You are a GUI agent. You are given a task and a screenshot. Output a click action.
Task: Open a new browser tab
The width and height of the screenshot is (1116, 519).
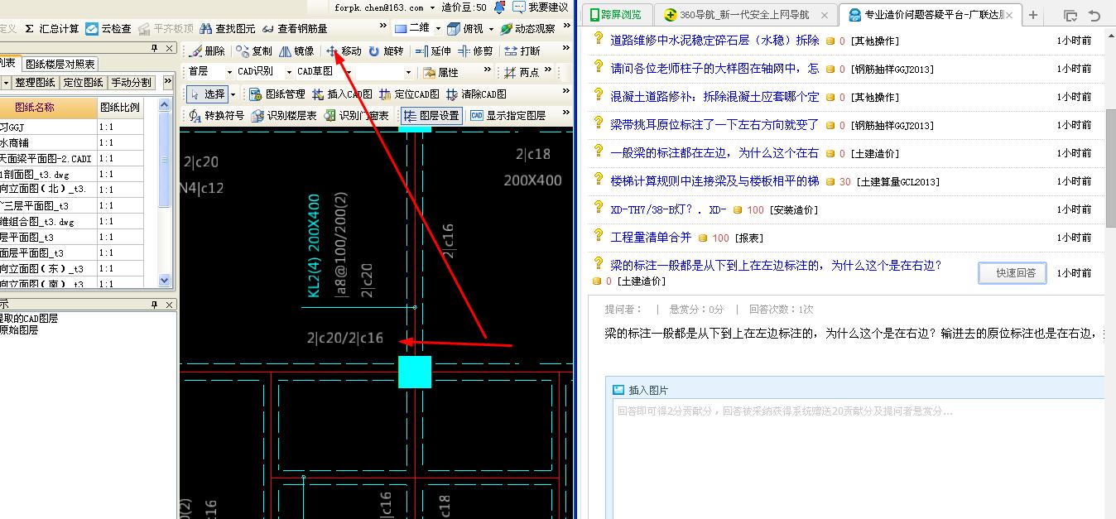coord(1033,15)
